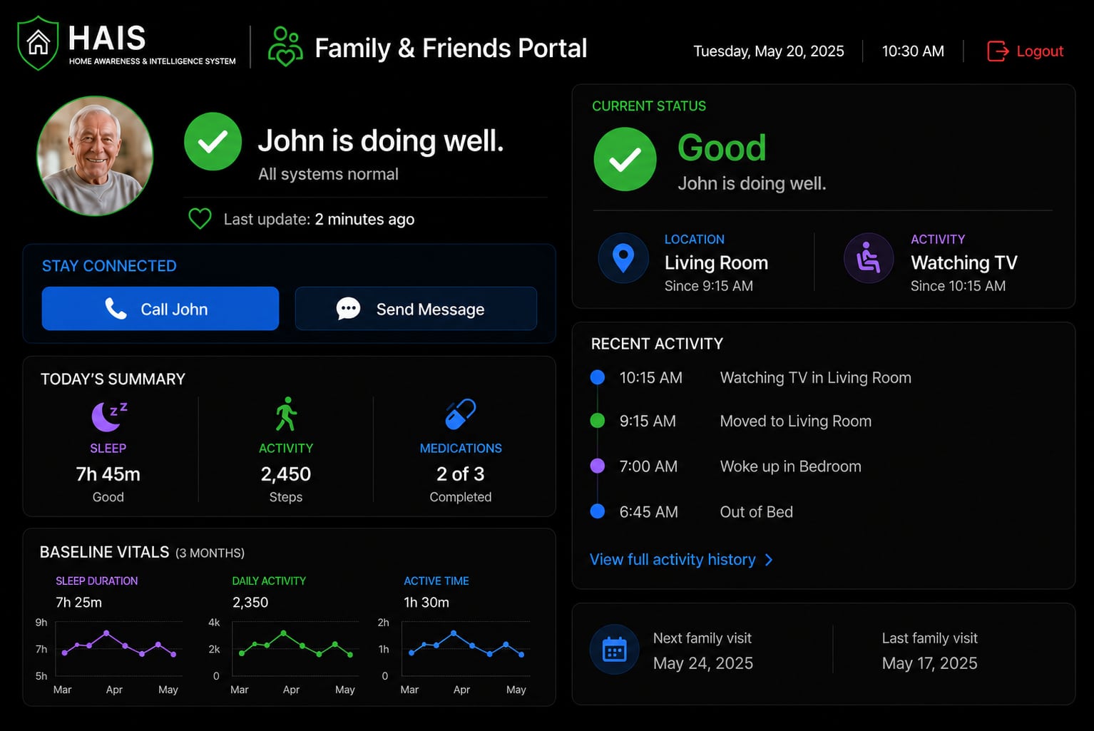This screenshot has width=1094, height=731.
Task: Click the Current Status Good checkmark
Action: (625, 159)
